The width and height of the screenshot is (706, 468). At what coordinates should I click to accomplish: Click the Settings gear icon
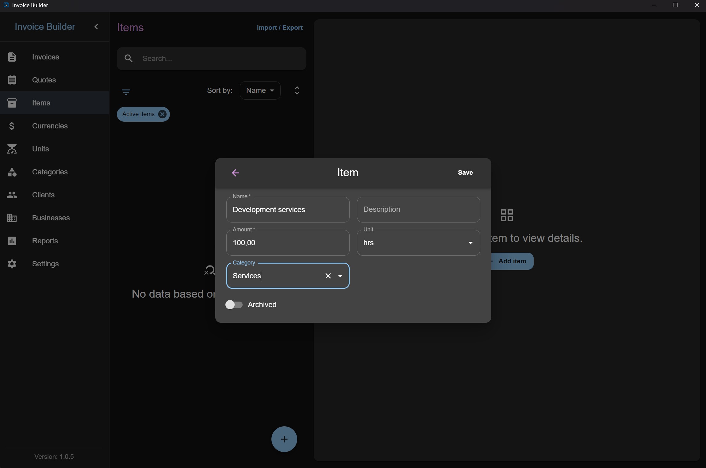point(12,264)
